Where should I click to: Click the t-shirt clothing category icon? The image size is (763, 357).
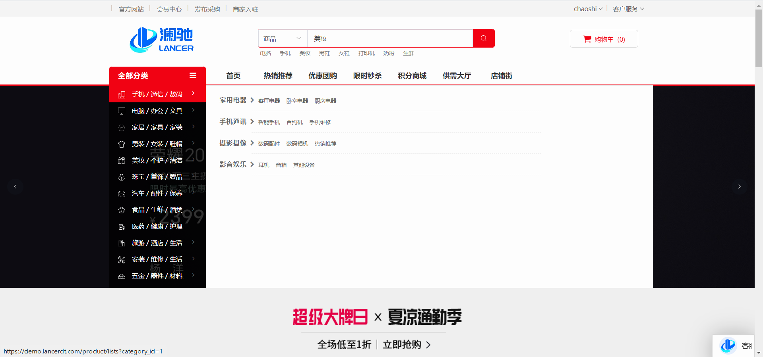point(122,144)
